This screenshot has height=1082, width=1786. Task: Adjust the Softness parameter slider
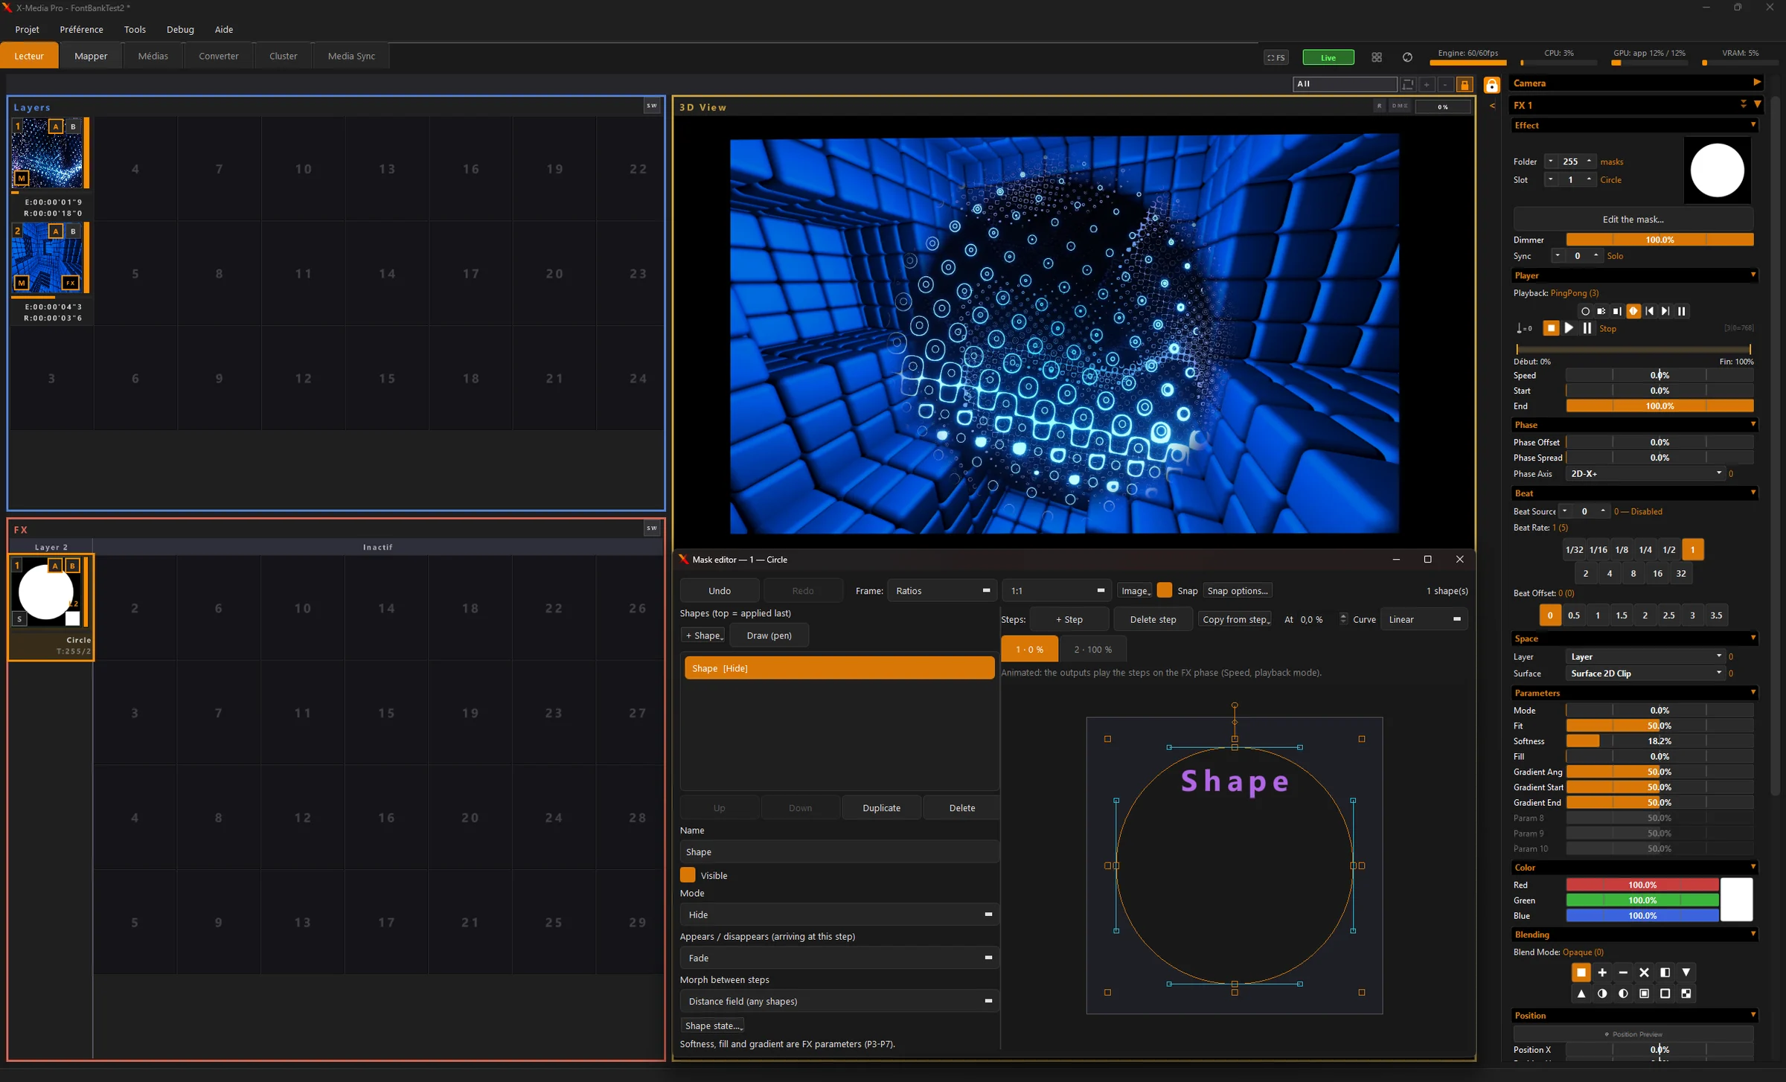[x=1659, y=741]
